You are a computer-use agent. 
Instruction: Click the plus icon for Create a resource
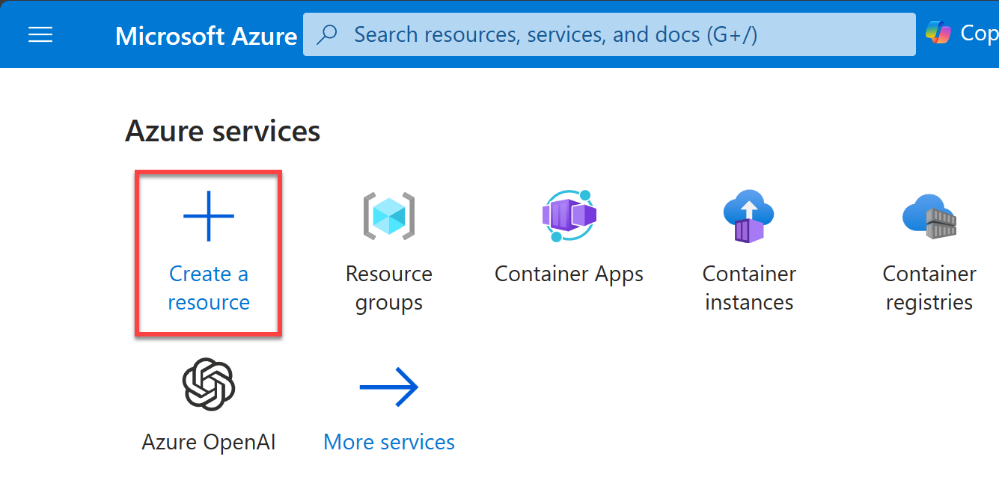209,216
